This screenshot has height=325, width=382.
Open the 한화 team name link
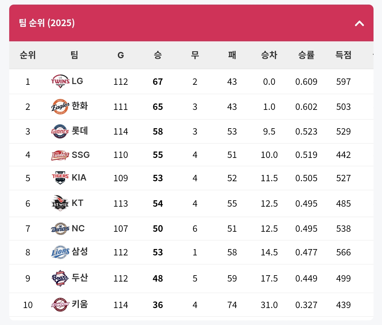click(x=80, y=106)
